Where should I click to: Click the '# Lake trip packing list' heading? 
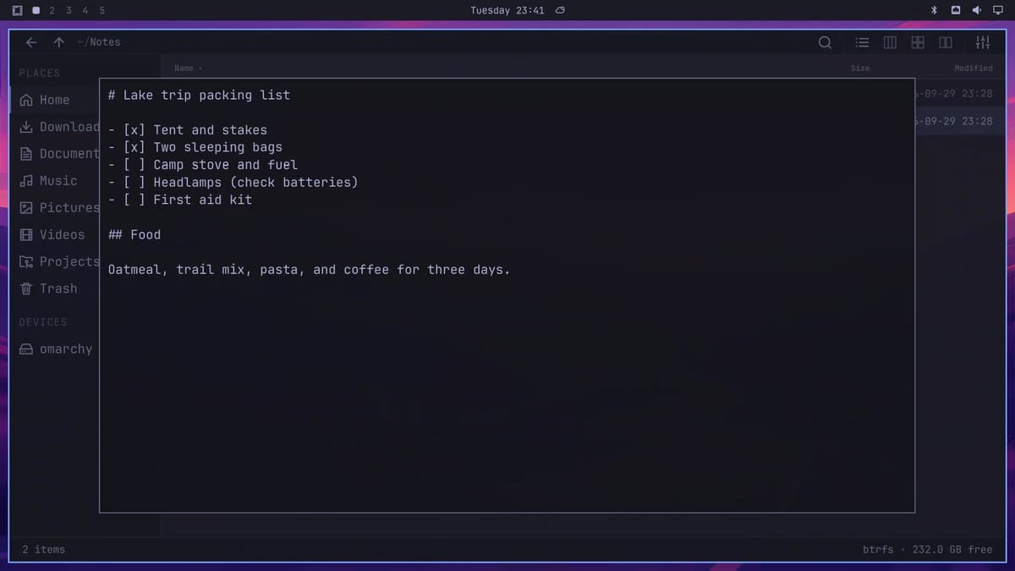pos(199,95)
